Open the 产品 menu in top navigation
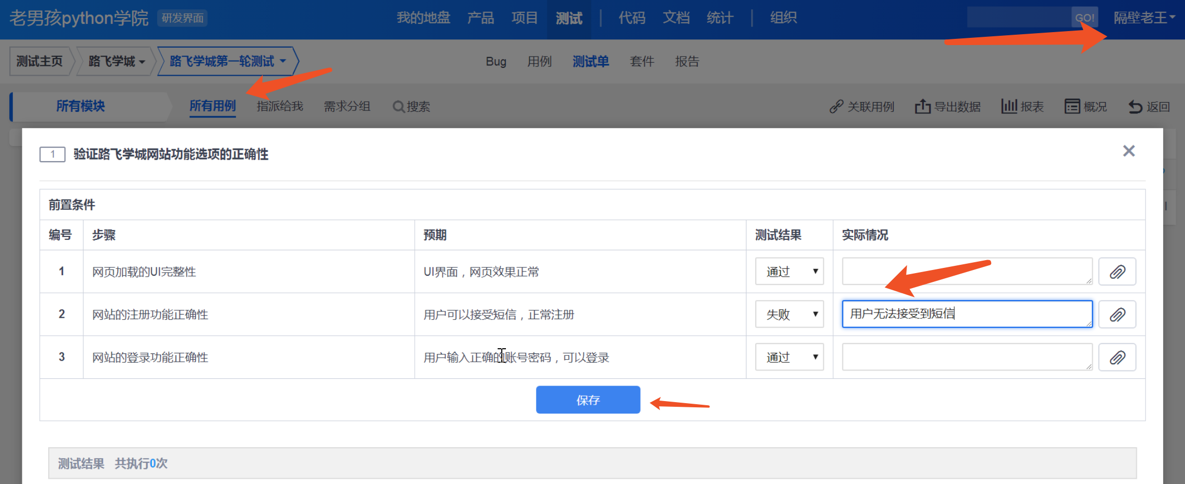 pos(481,18)
